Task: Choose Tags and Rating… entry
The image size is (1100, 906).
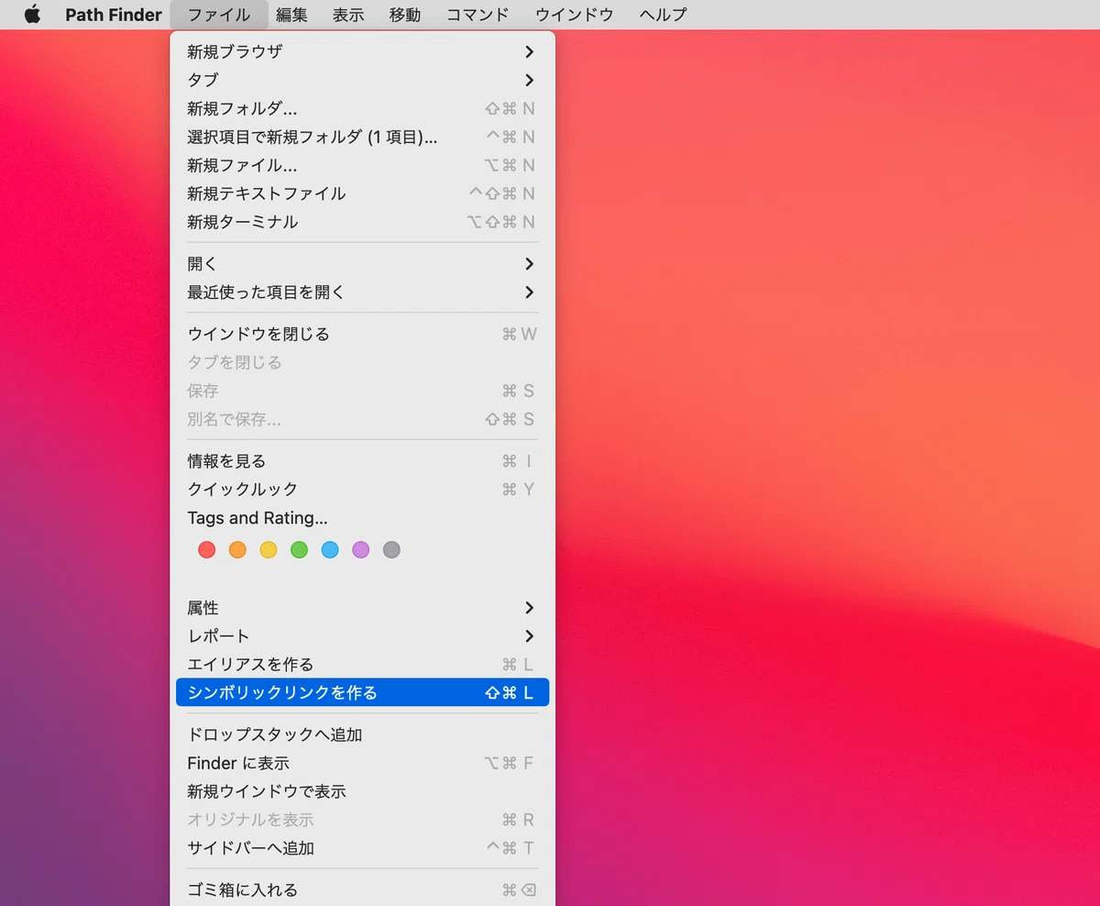Action: tap(362, 518)
